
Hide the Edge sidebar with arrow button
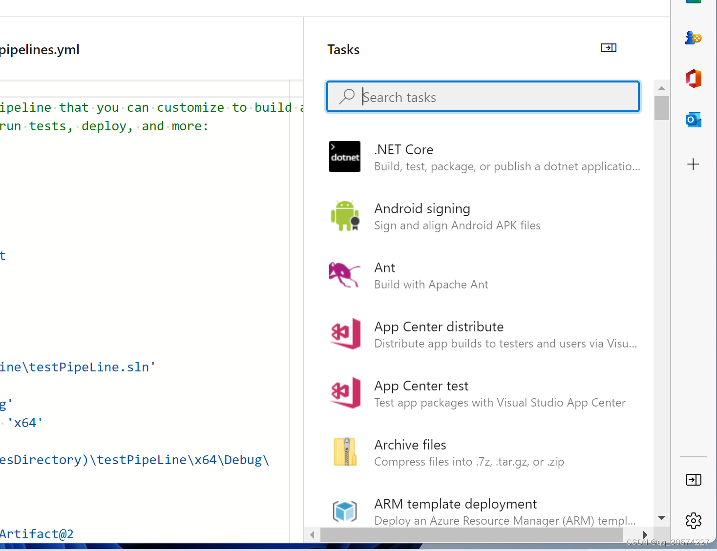[x=694, y=480]
